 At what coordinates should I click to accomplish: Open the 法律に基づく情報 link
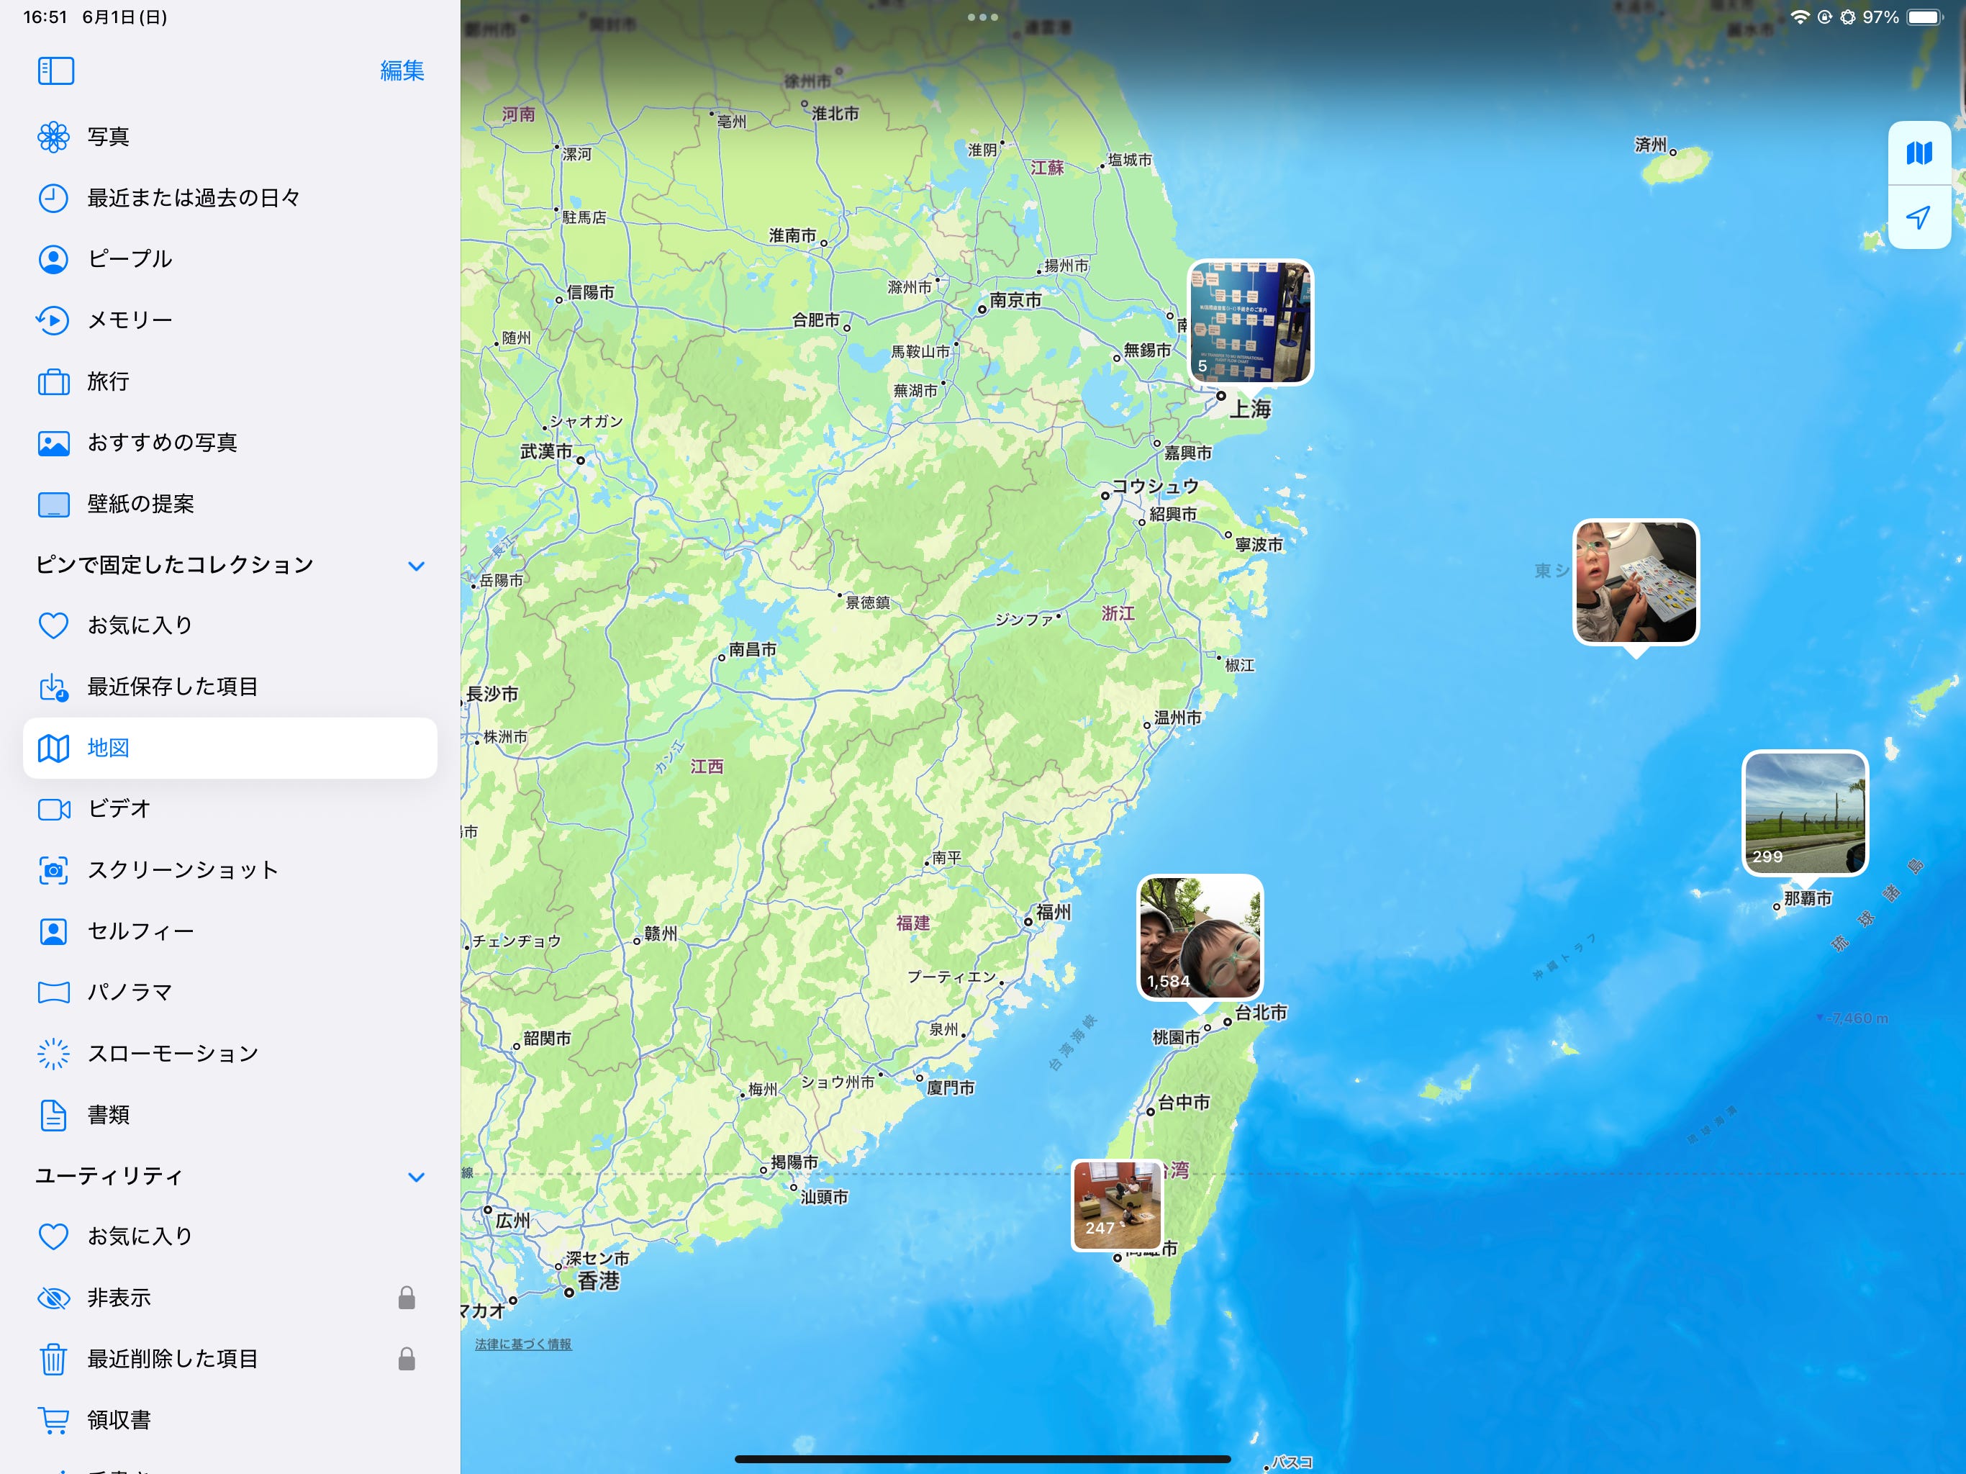tap(522, 1343)
